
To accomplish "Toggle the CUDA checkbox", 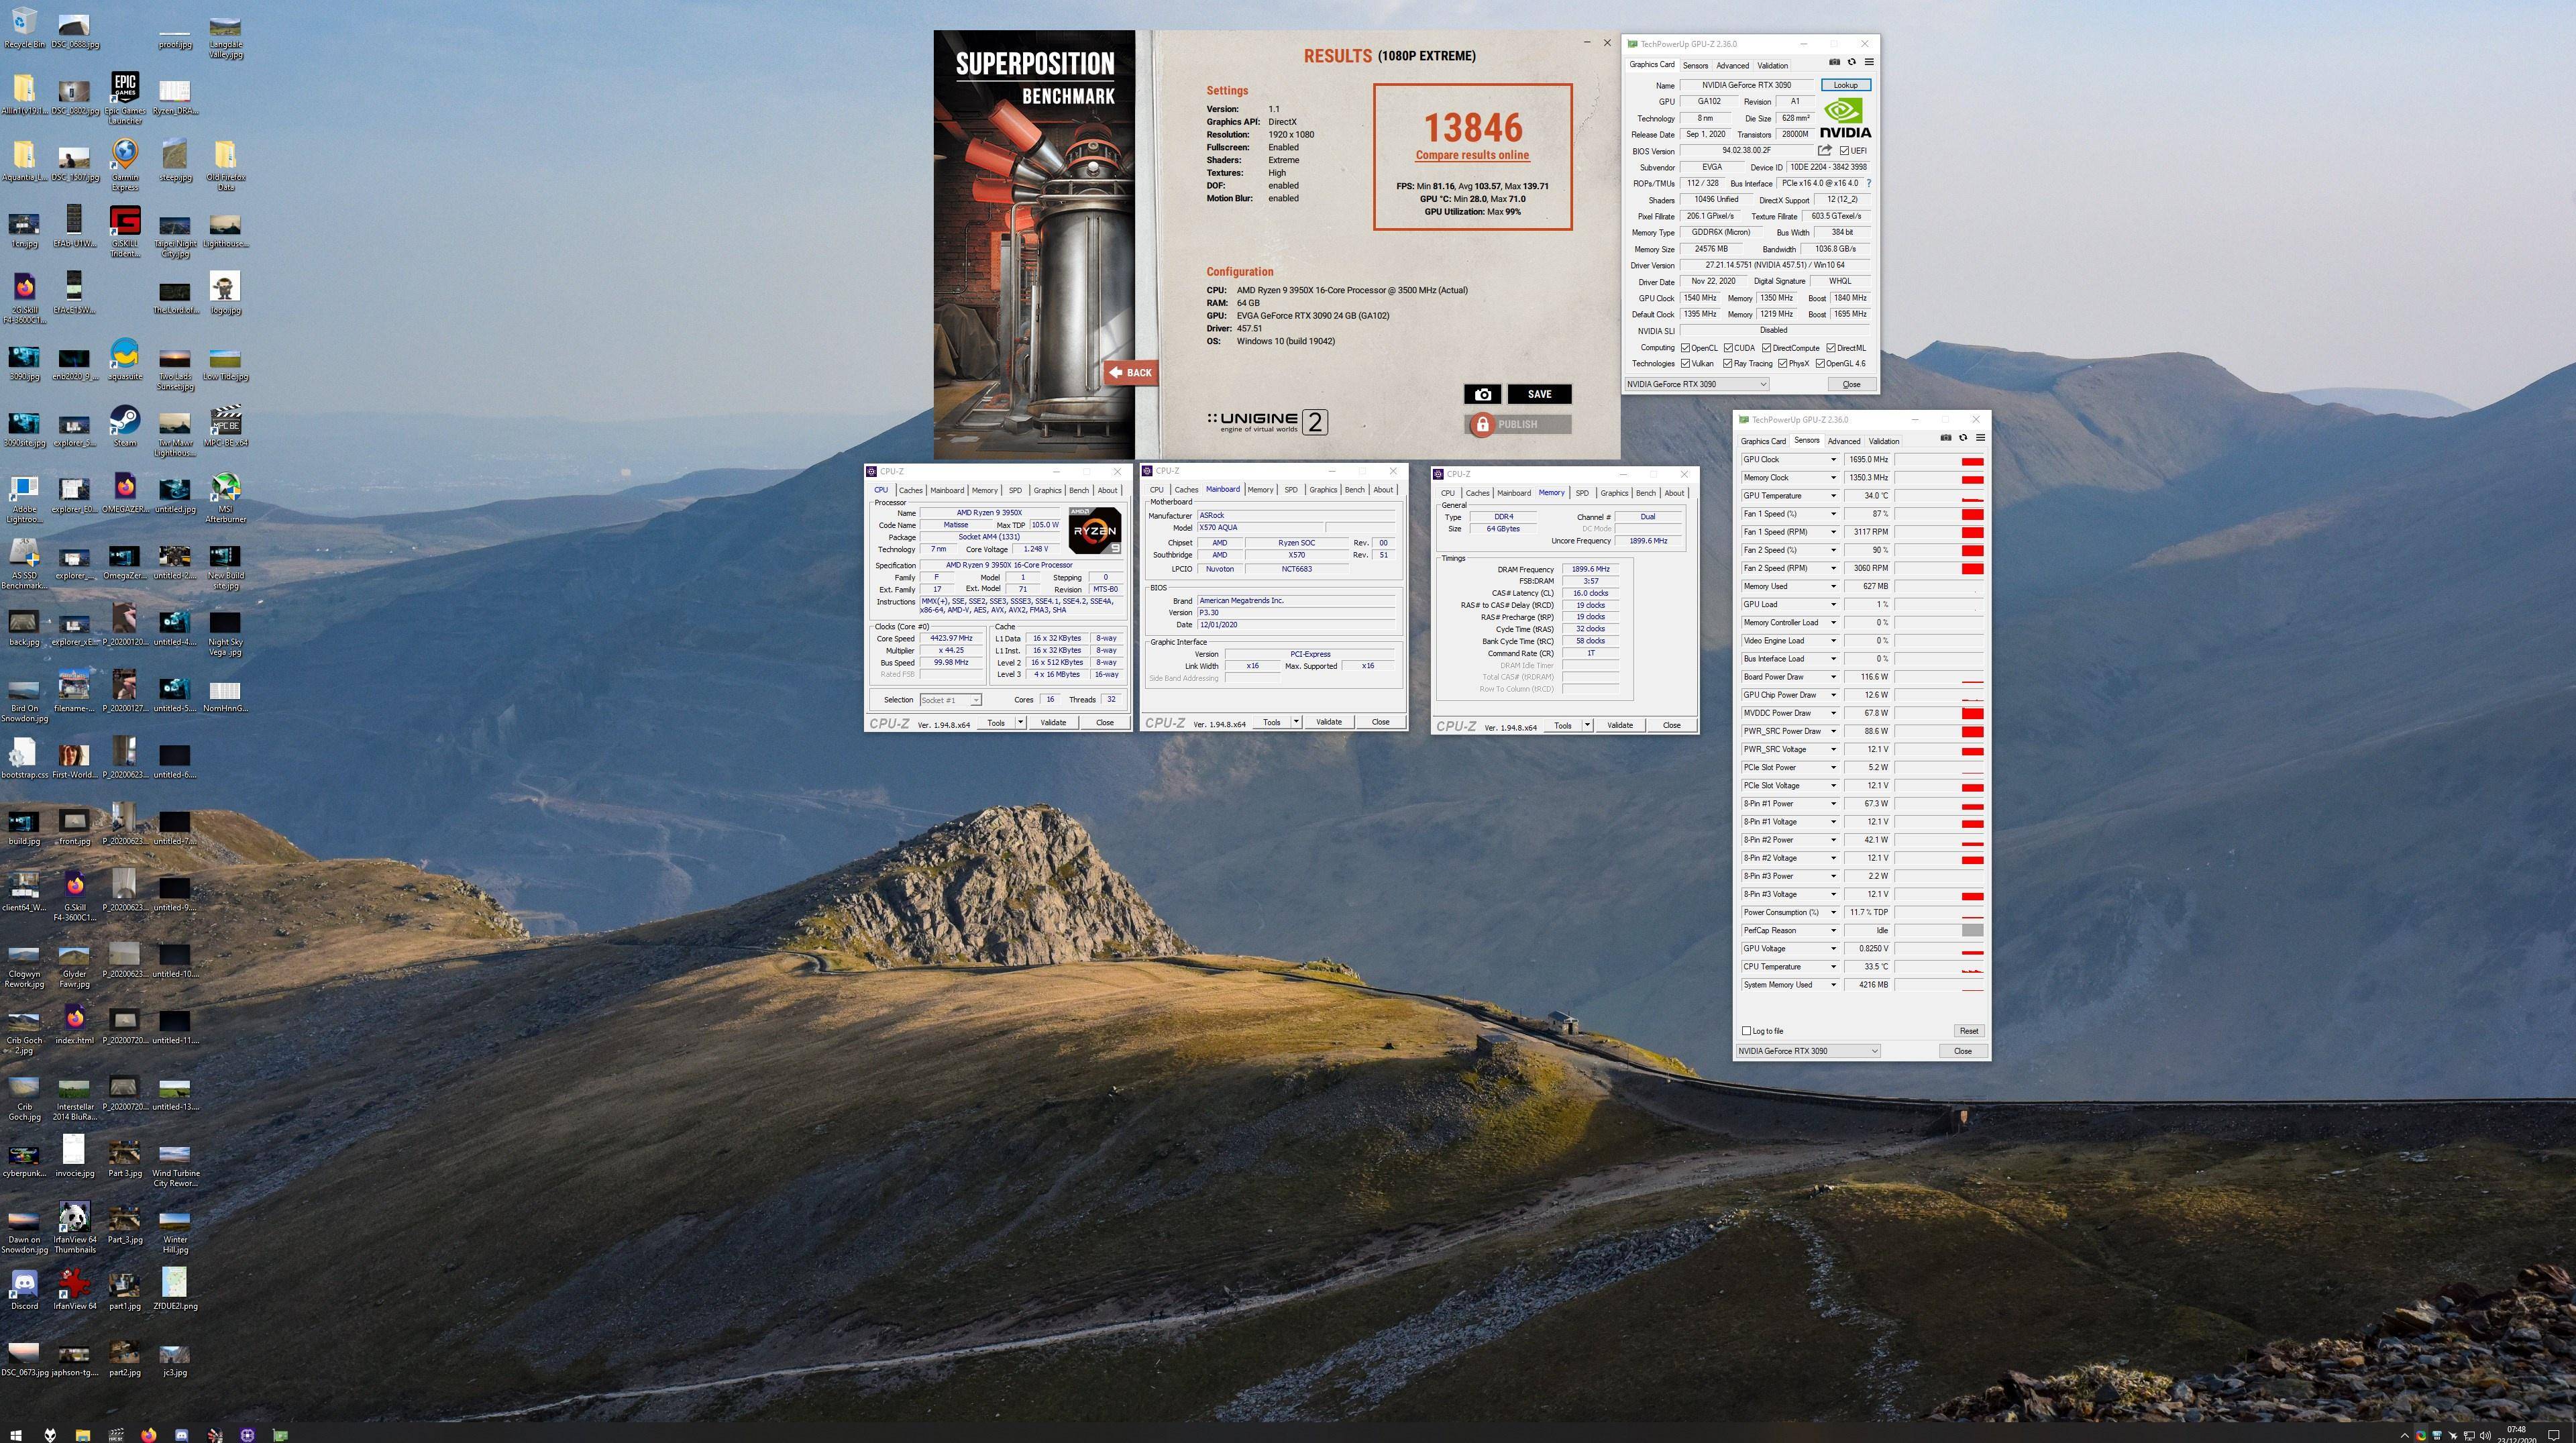I will [1728, 348].
